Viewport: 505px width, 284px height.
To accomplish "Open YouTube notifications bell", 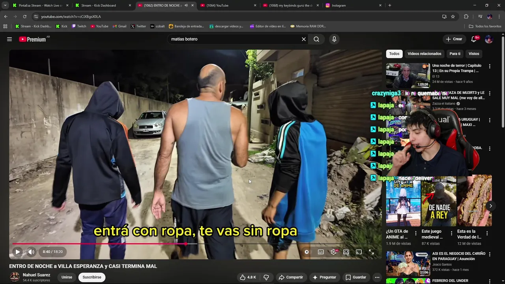I will click(474, 39).
